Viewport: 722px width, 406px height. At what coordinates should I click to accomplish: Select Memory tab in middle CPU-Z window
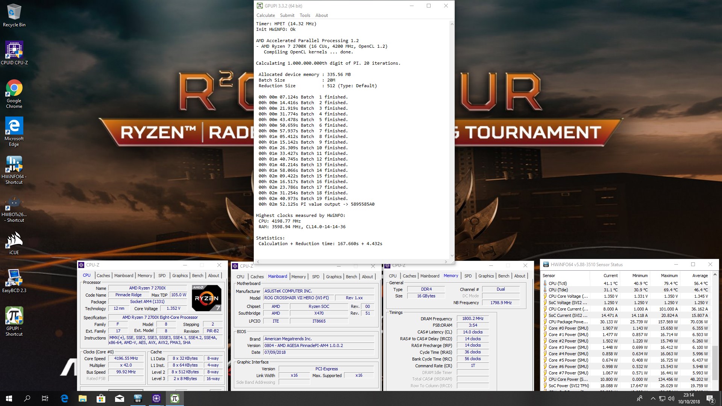[x=299, y=277]
